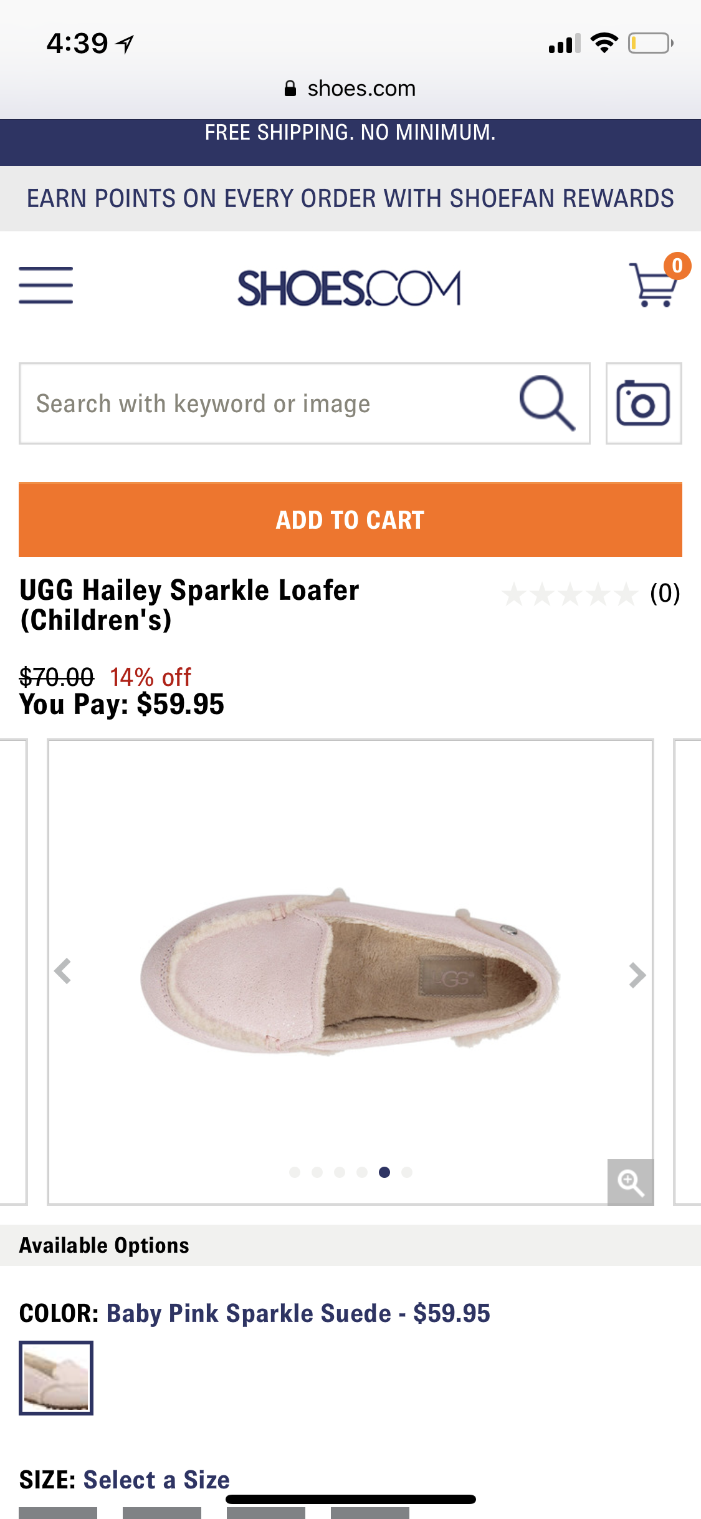
Task: Open the hamburger navigation menu
Action: click(45, 286)
